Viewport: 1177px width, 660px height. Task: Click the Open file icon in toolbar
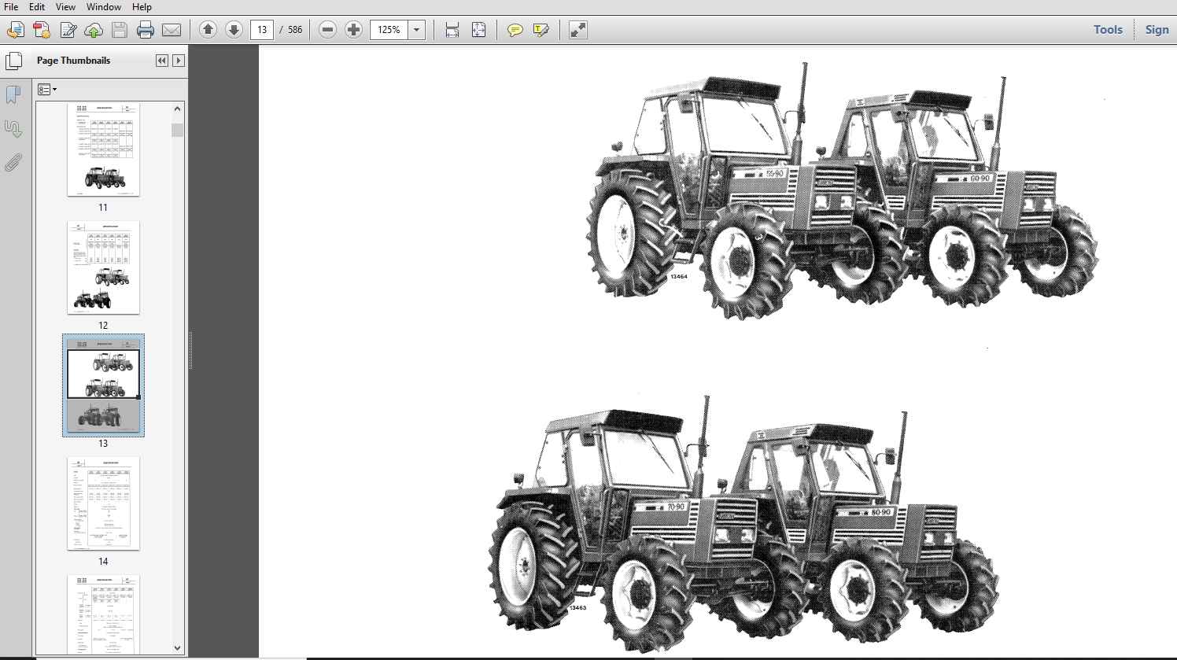pyautogui.click(x=15, y=30)
